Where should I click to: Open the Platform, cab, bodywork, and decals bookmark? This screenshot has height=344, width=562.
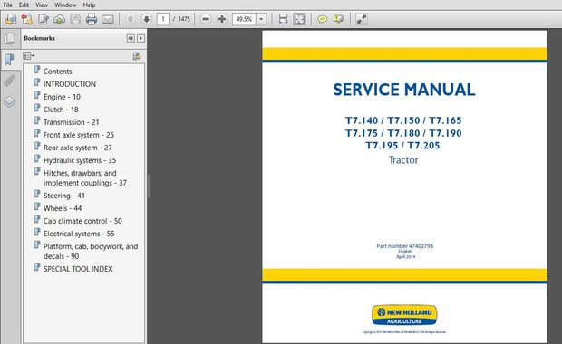(x=91, y=252)
